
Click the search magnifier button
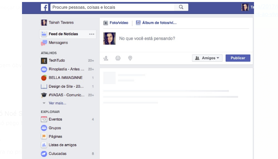[x=181, y=7]
